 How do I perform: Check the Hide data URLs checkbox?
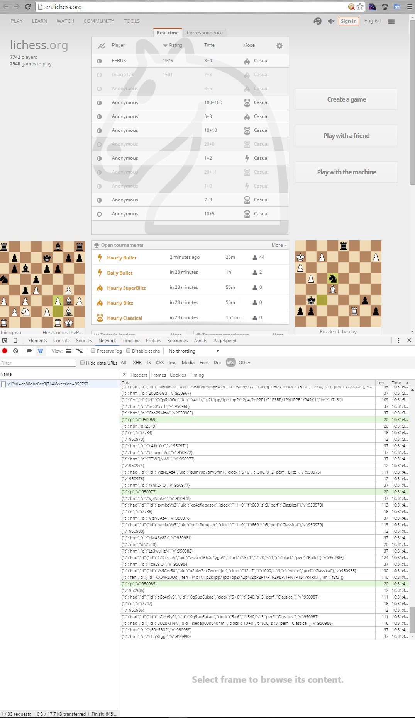(82, 363)
